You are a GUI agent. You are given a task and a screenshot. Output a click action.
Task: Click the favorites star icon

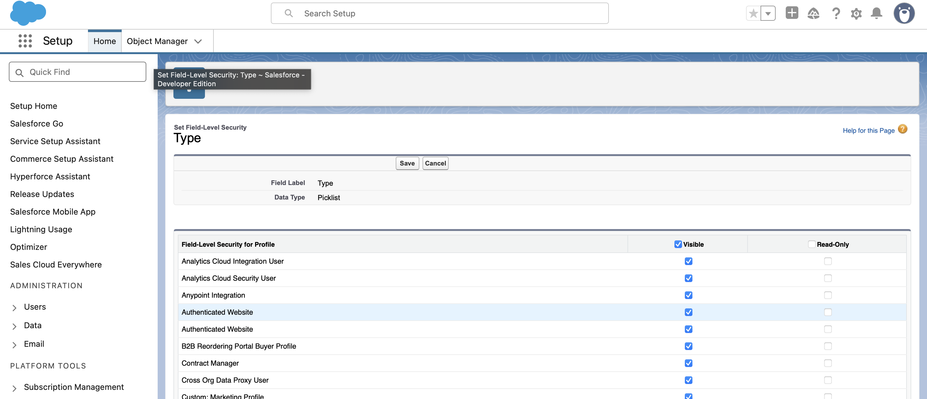click(x=753, y=13)
